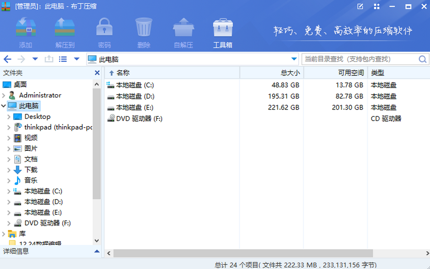This screenshot has height=269, width=430.
Task: Open the 工具箱 (Toolbox) icon
Action: tap(223, 28)
